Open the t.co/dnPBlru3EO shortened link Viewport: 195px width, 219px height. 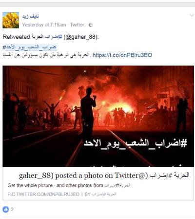tap(122, 55)
